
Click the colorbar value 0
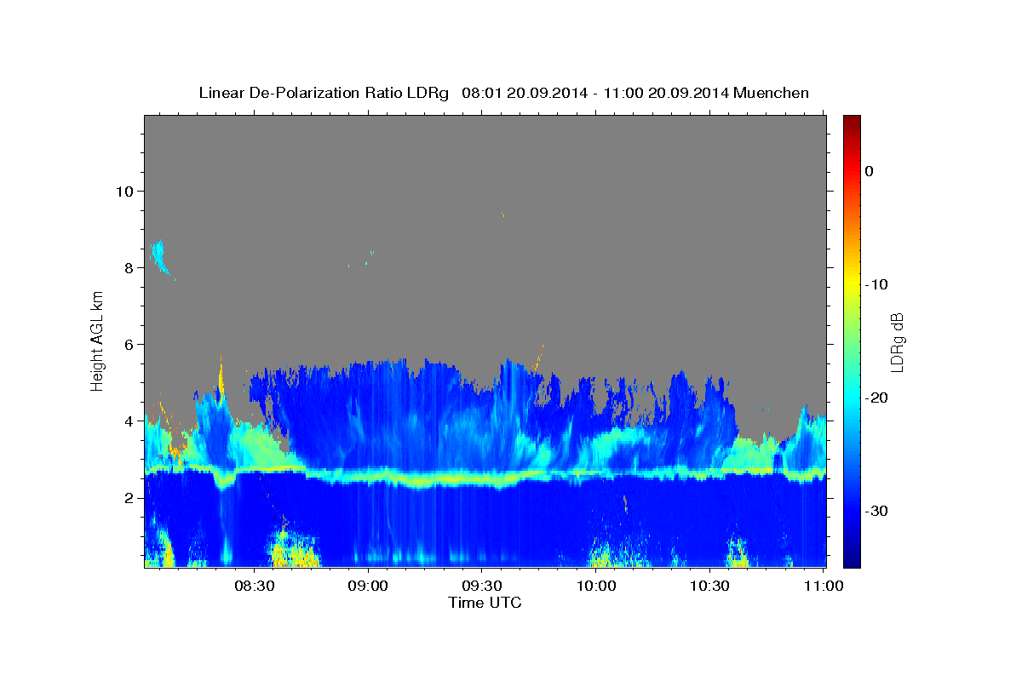pyautogui.click(x=870, y=171)
